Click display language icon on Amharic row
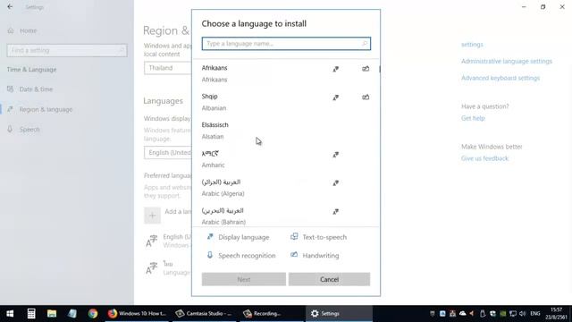 coord(336,155)
